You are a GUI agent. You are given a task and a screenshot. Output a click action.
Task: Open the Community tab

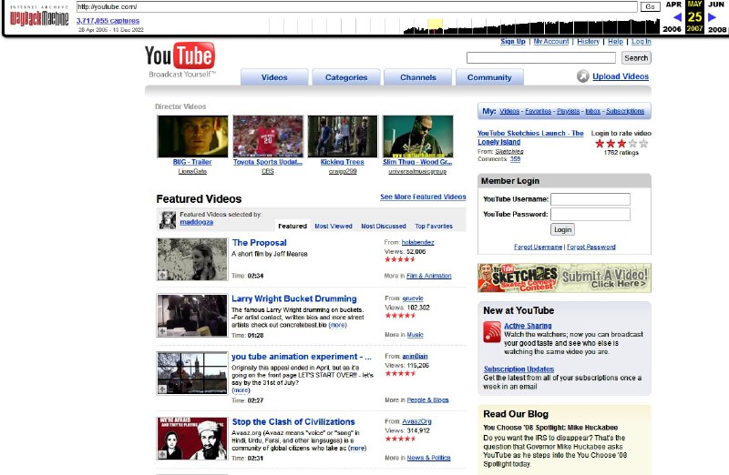pos(489,77)
